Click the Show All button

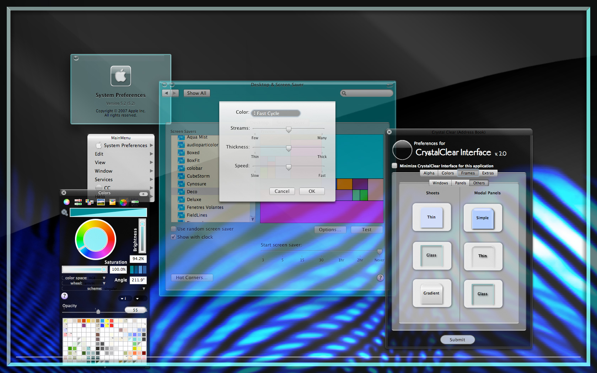pyautogui.click(x=197, y=93)
